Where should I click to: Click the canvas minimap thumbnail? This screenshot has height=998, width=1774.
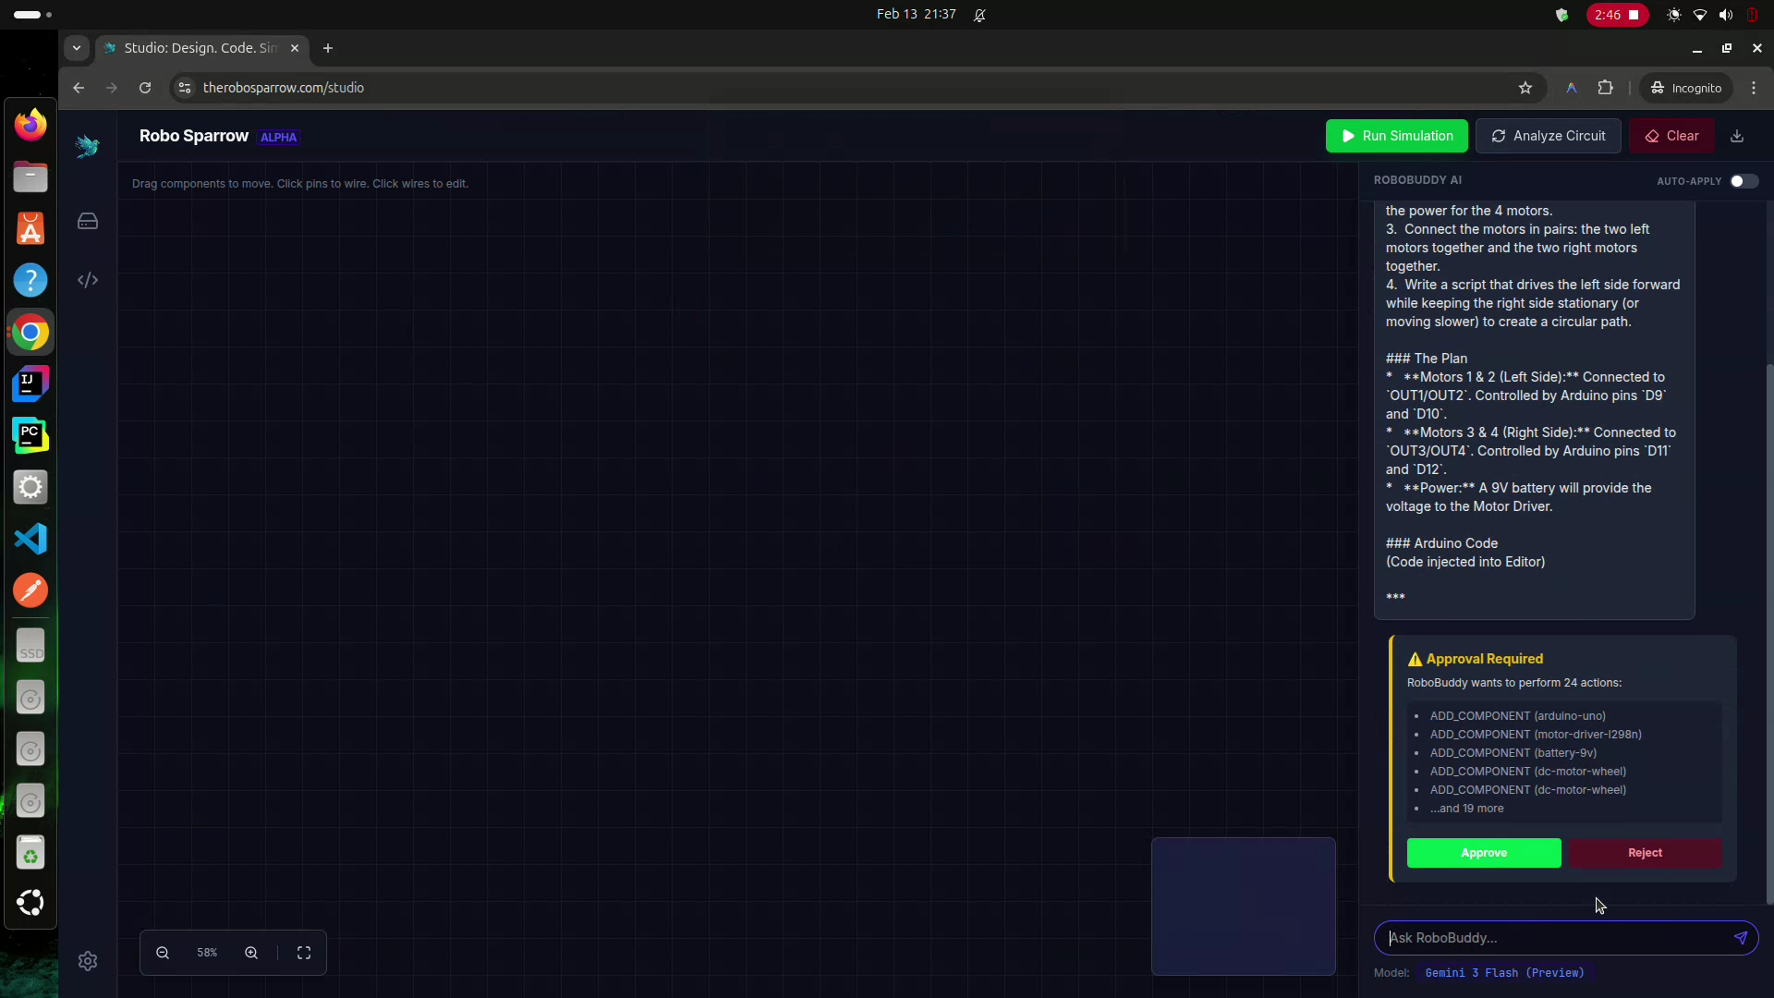click(x=1243, y=906)
